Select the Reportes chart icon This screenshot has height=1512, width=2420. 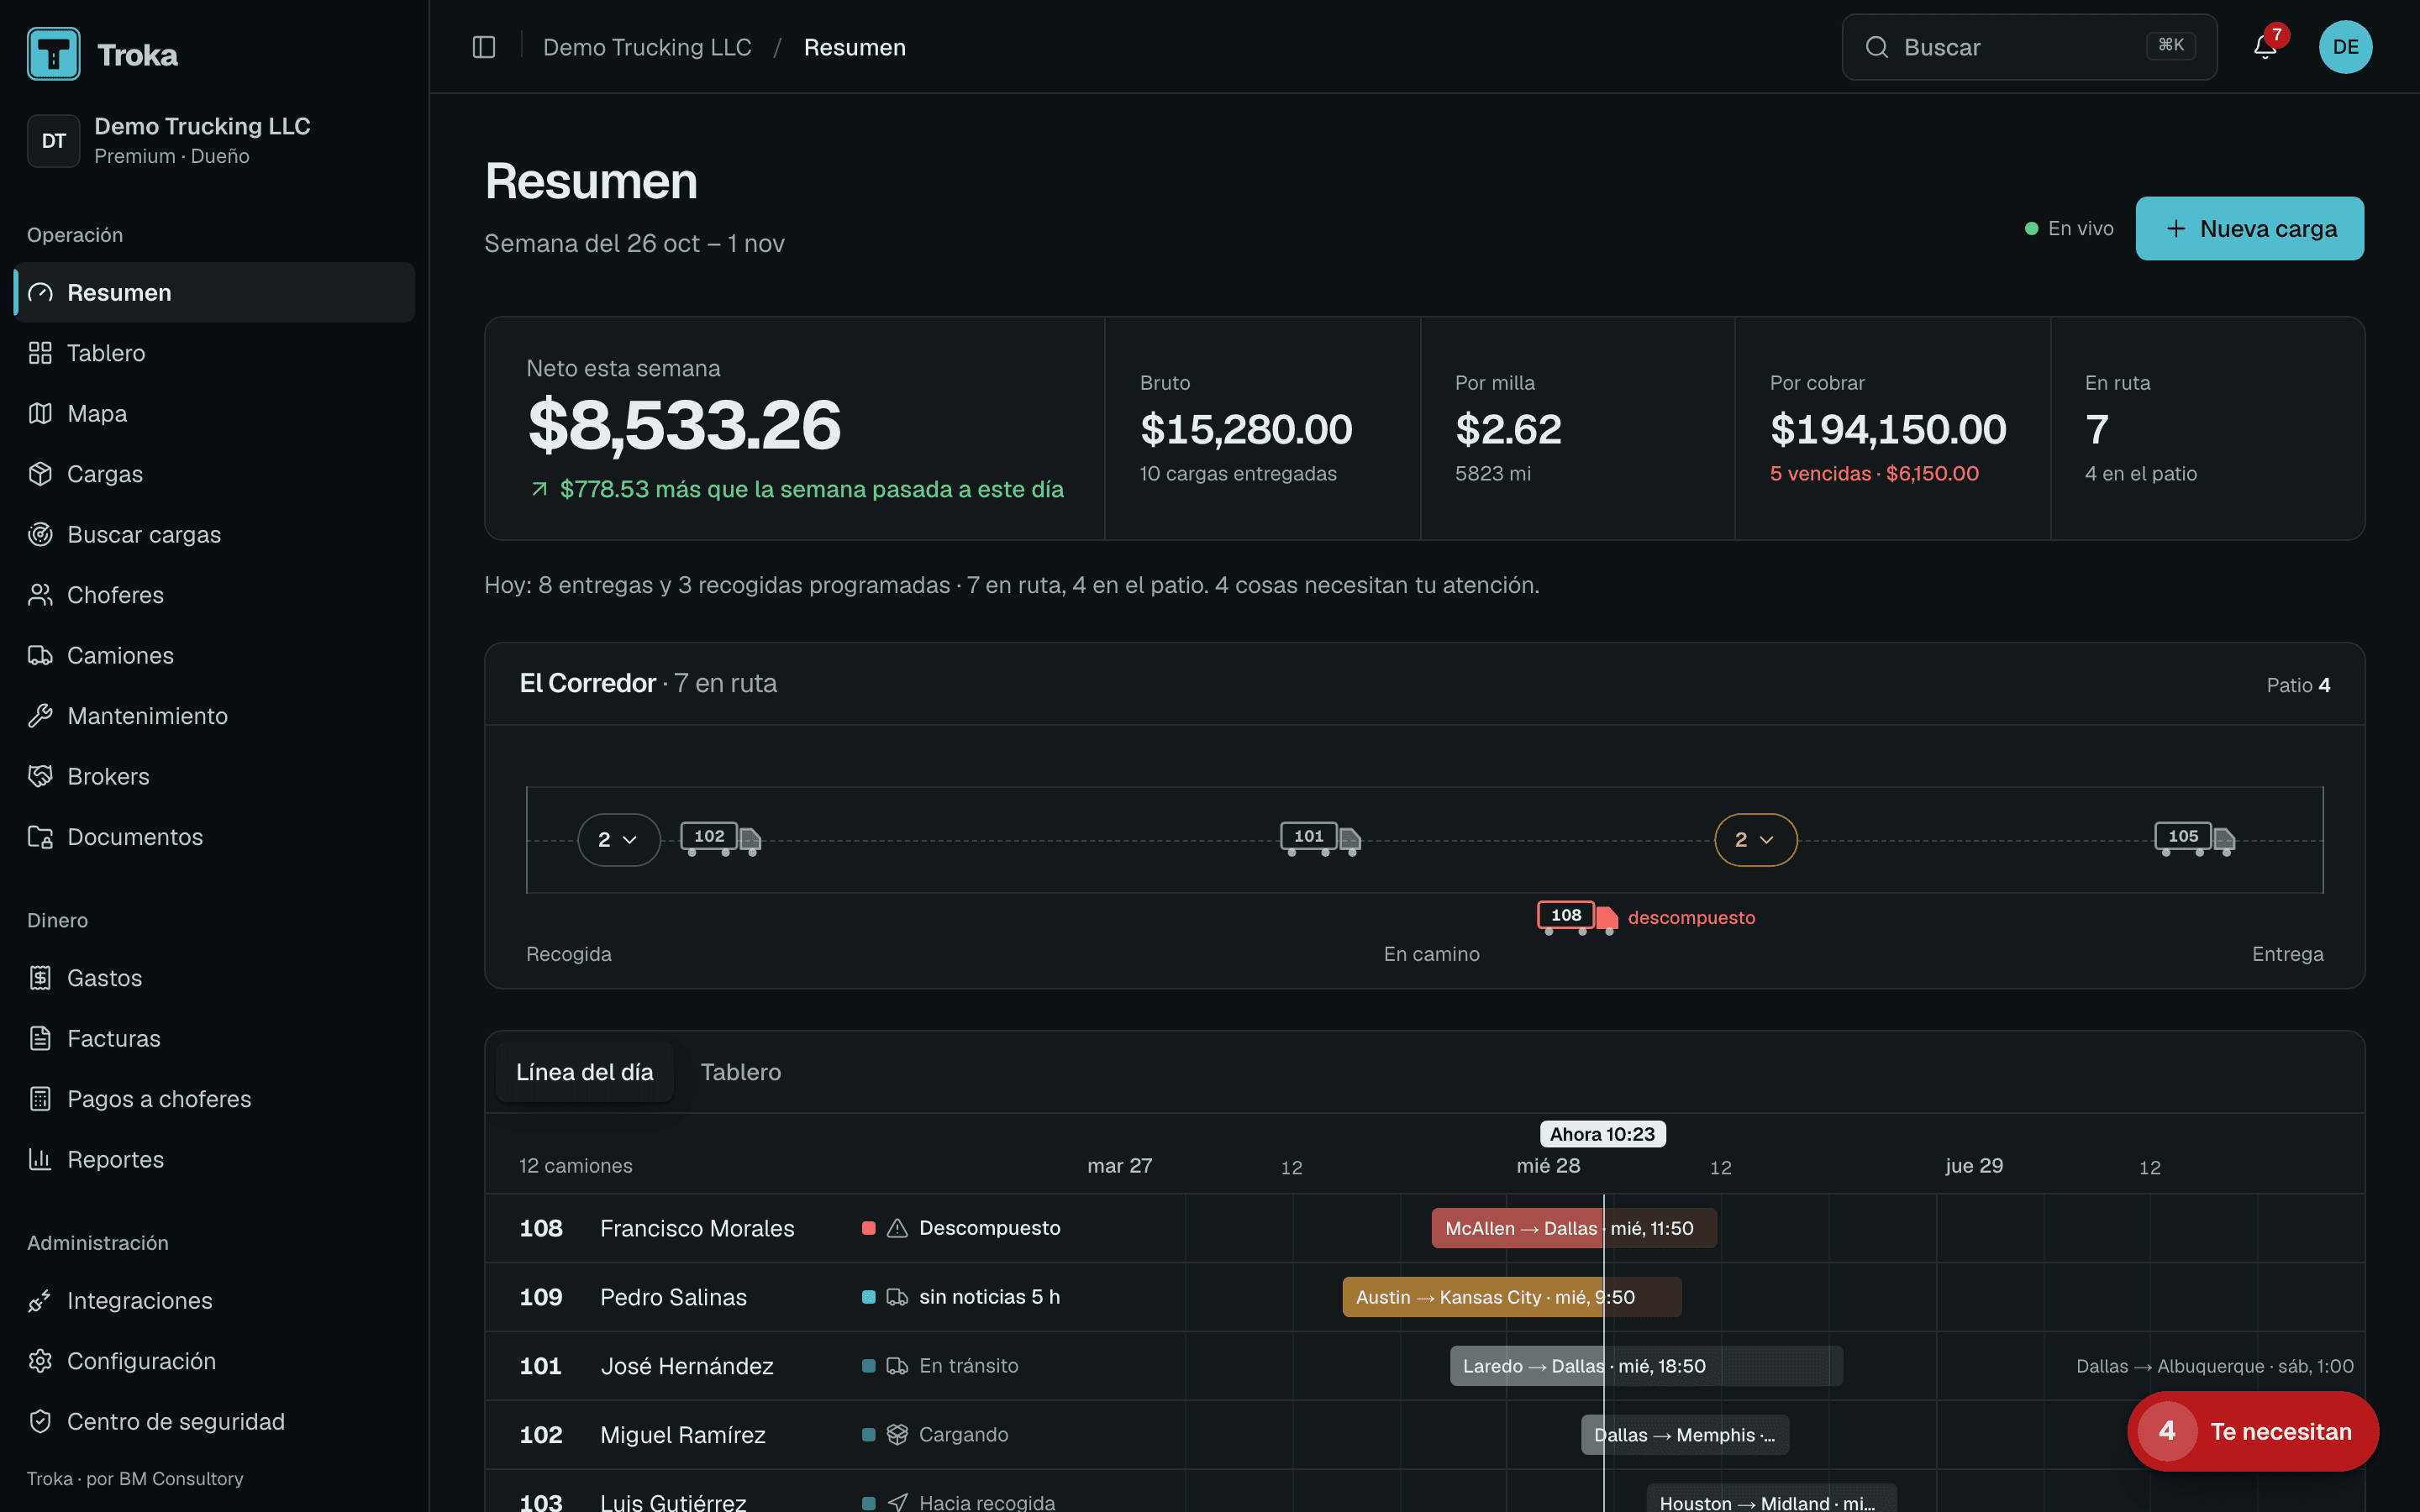[40, 1159]
